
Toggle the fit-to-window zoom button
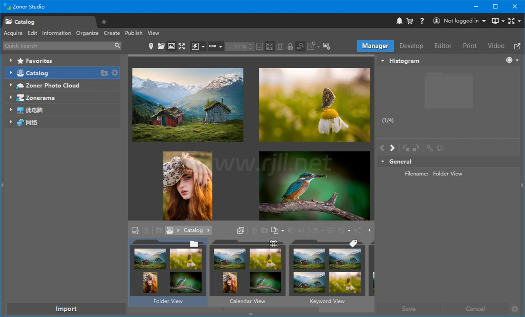(x=270, y=46)
